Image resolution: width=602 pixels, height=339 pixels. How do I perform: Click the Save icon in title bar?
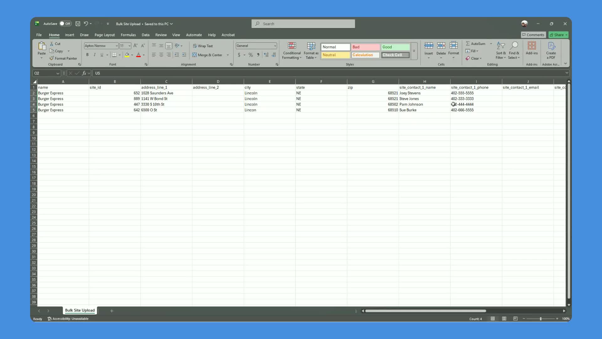pyautogui.click(x=78, y=24)
